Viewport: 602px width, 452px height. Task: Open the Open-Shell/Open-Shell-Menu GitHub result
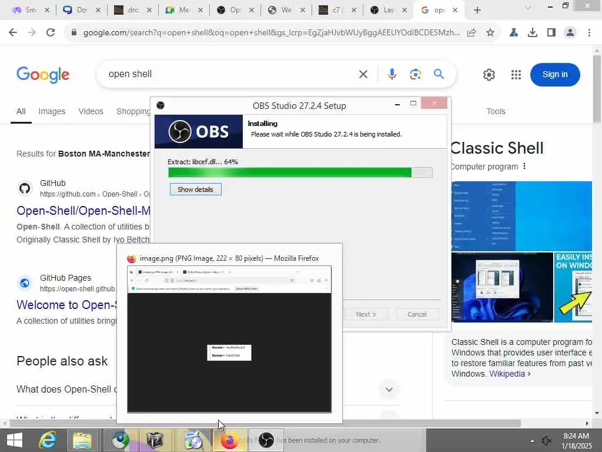point(83,211)
